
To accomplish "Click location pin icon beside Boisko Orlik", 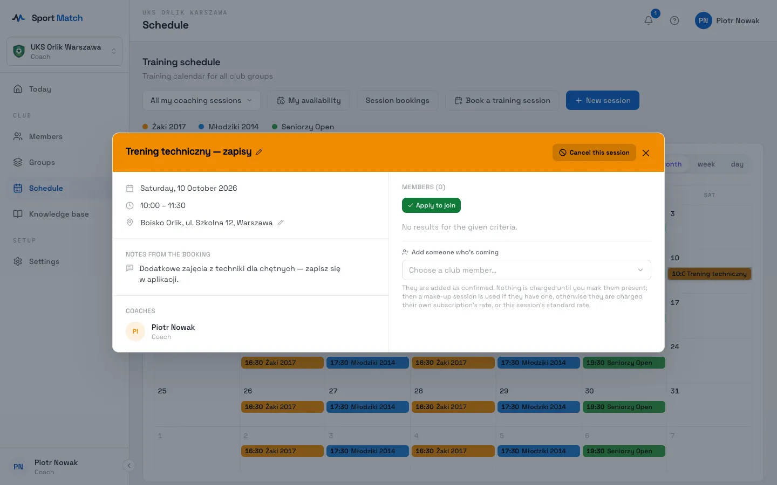I will (x=129, y=223).
